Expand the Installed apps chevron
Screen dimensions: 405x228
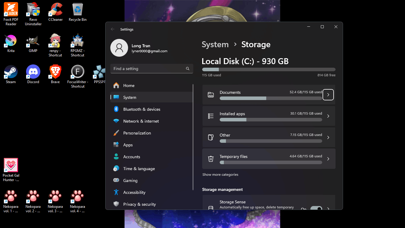click(x=328, y=116)
